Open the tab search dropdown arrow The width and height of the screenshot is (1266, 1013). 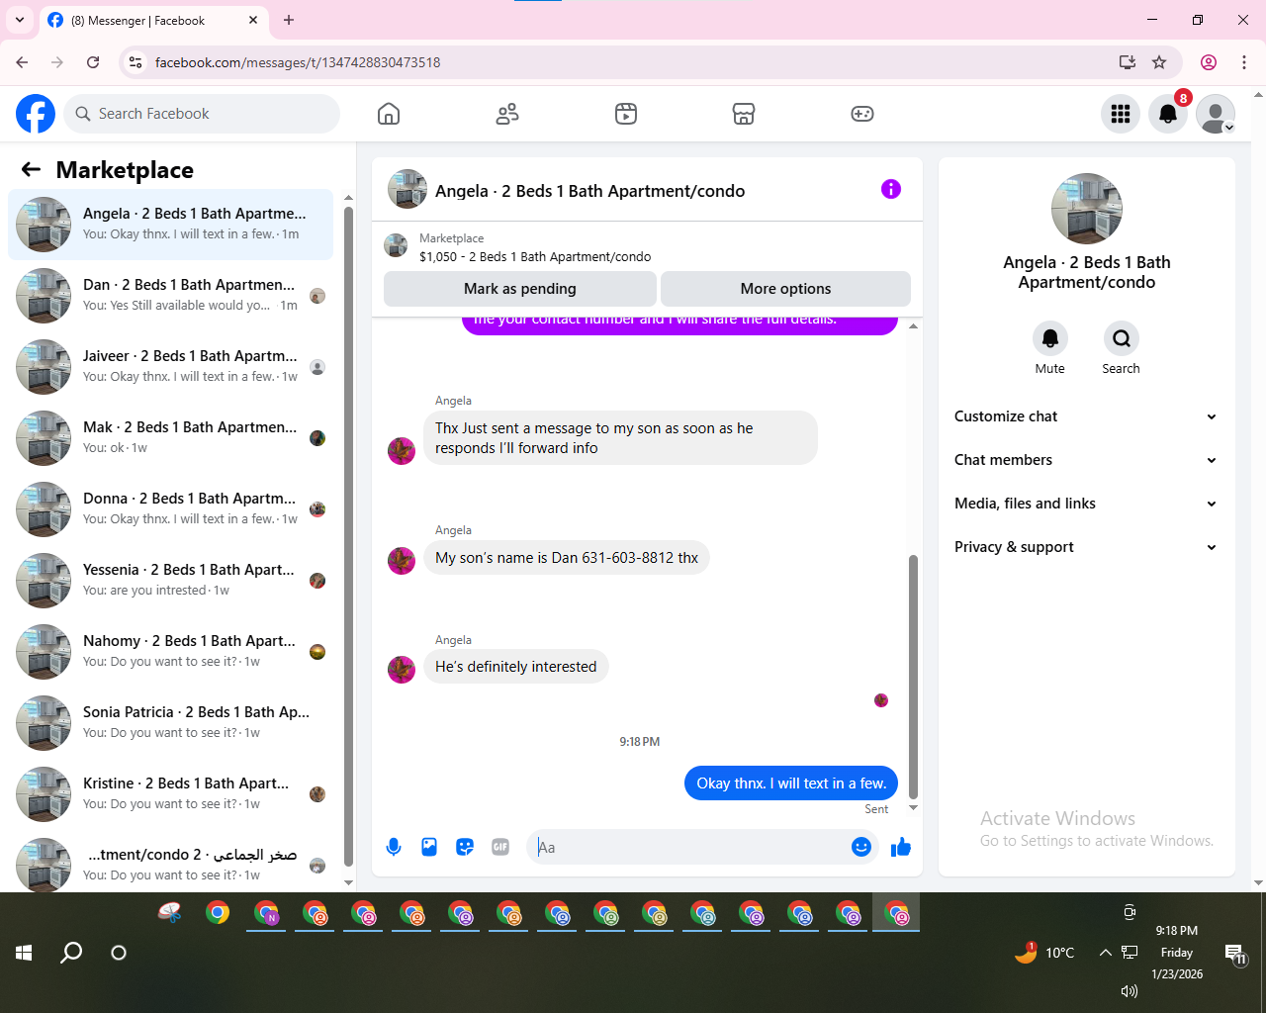pos(20,20)
